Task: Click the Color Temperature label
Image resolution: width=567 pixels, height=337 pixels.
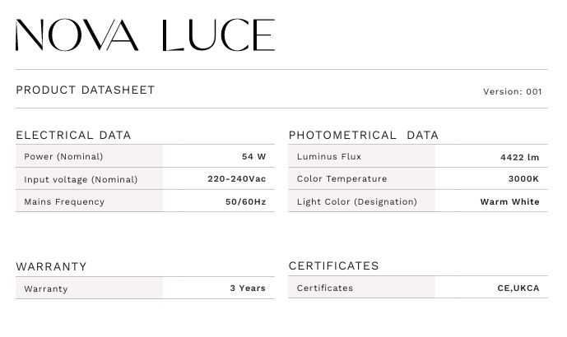Action: click(342, 178)
